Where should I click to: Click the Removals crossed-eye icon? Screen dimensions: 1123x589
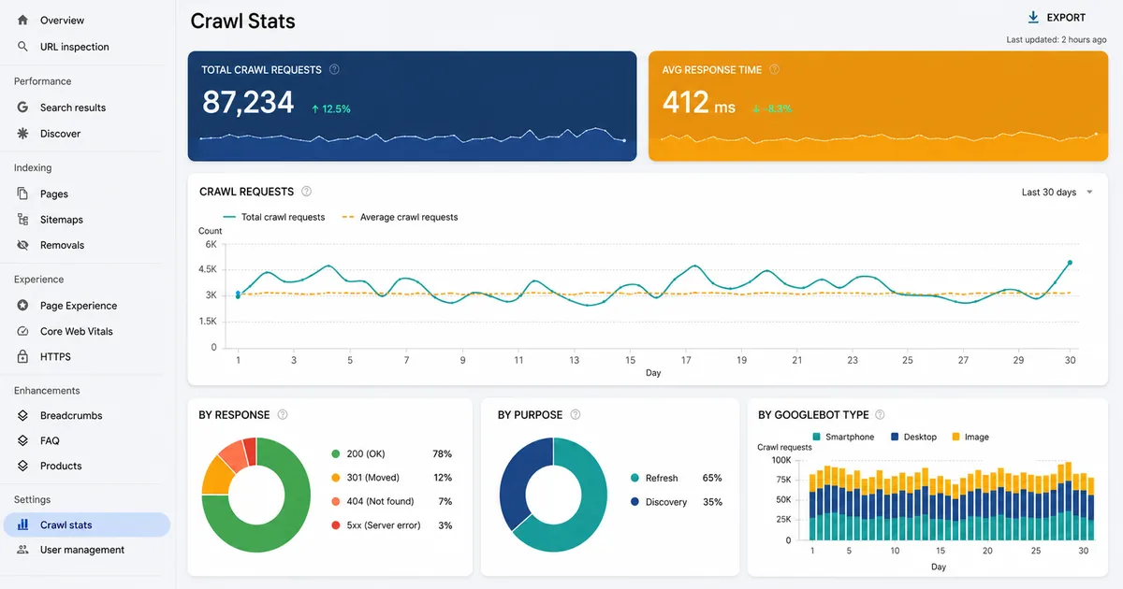tap(23, 245)
